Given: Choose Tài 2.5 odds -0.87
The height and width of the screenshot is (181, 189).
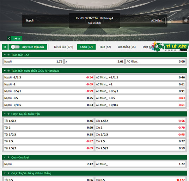Looking at the screenshot, I should pyautogui.click(x=49, y=141).
